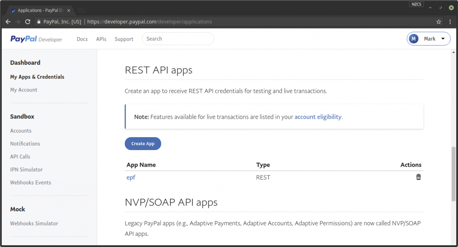Reload the page with refresh icon

pos(28,21)
